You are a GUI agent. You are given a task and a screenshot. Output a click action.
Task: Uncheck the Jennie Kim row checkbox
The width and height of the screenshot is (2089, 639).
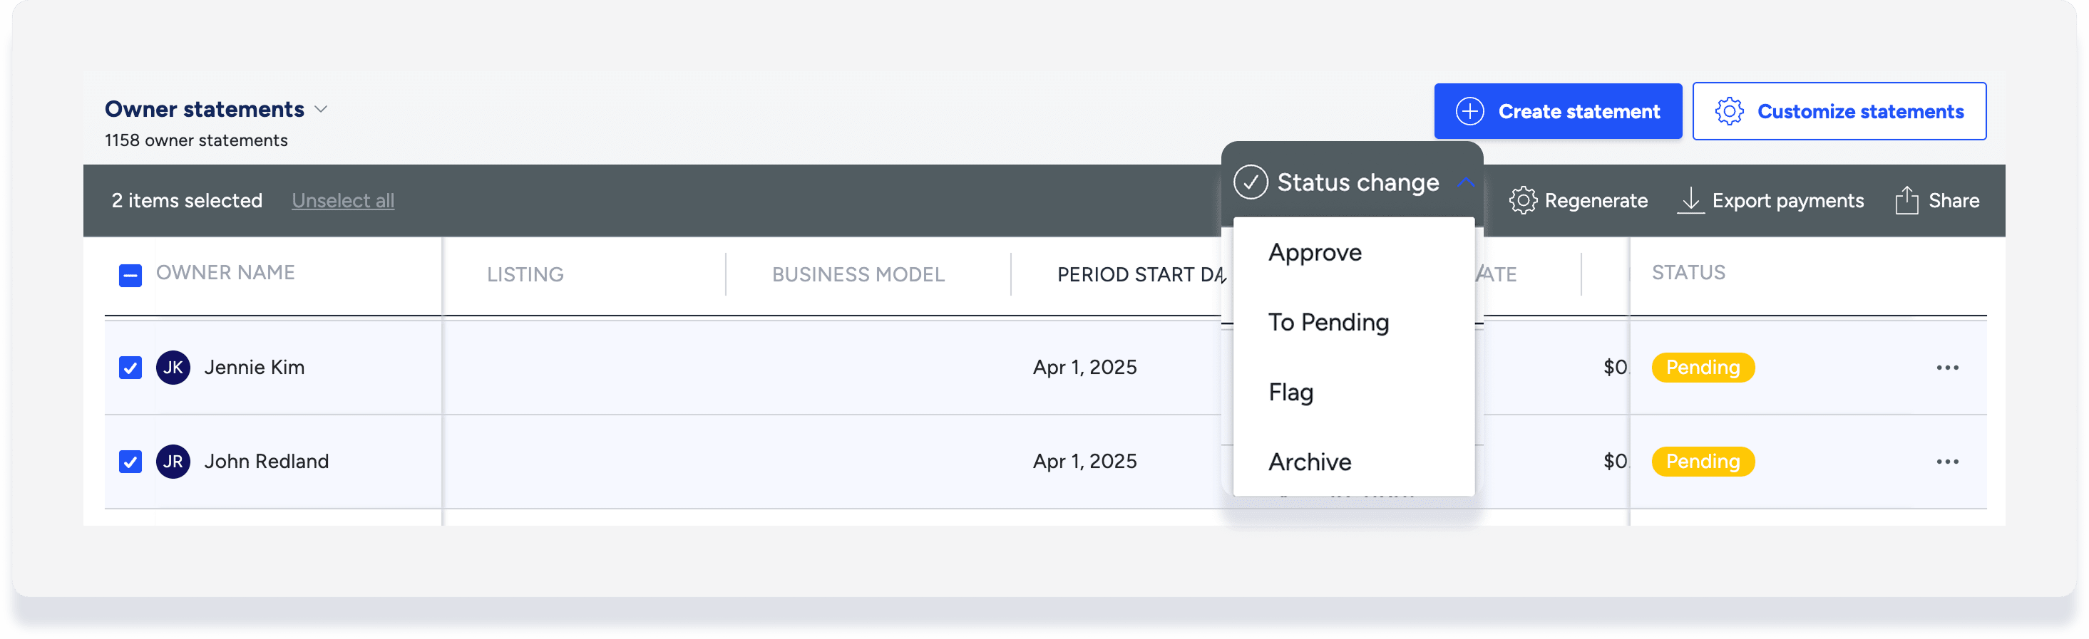130,368
